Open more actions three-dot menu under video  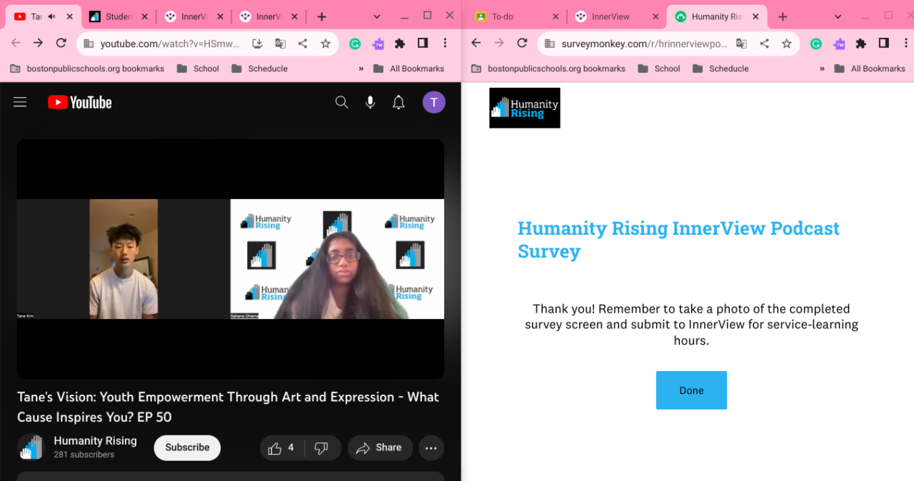[431, 447]
